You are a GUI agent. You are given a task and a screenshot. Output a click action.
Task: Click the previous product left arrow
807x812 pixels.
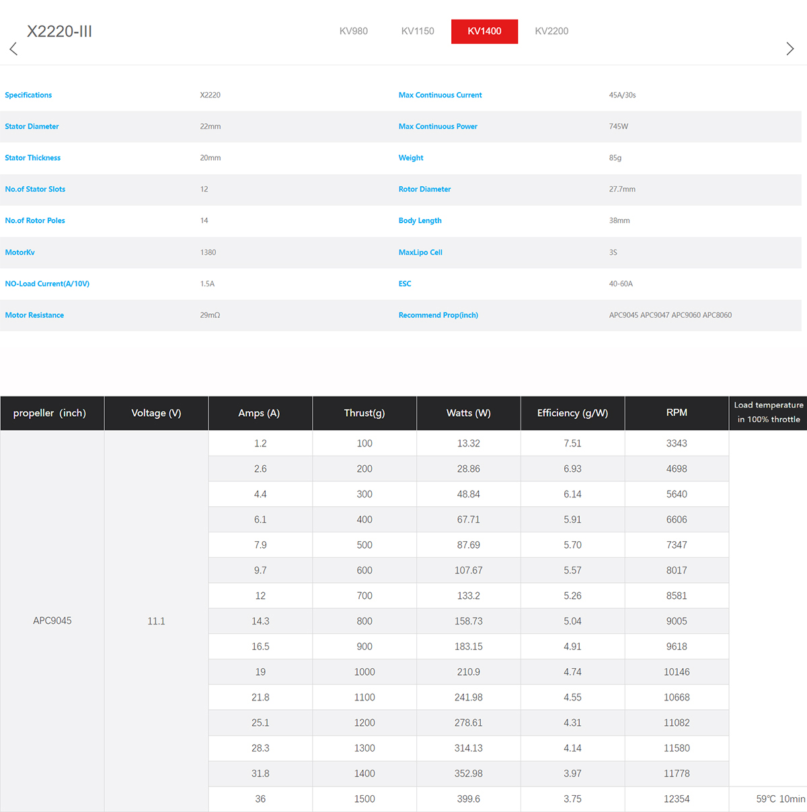click(x=13, y=48)
